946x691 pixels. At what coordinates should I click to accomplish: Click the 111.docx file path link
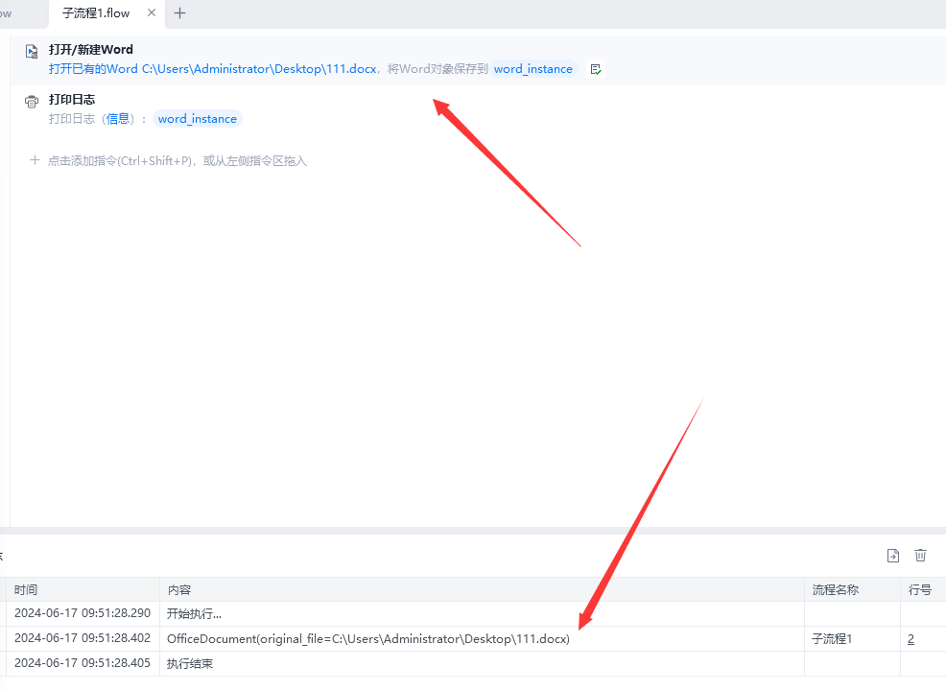pos(259,69)
